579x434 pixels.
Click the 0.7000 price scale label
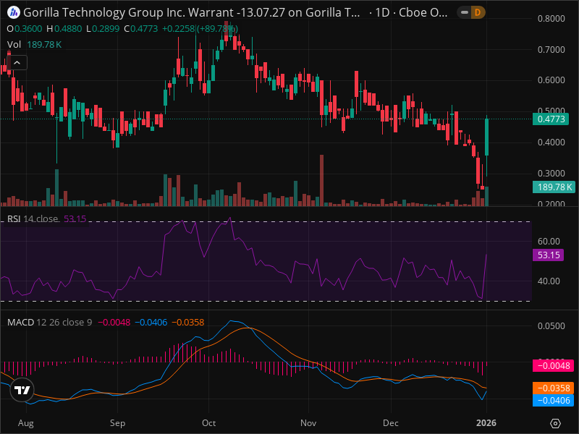pos(551,49)
